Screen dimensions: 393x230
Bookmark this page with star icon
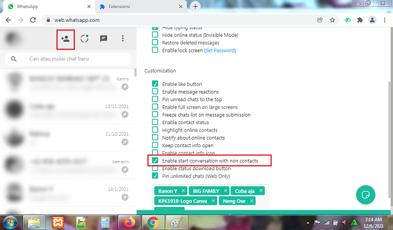(x=332, y=20)
